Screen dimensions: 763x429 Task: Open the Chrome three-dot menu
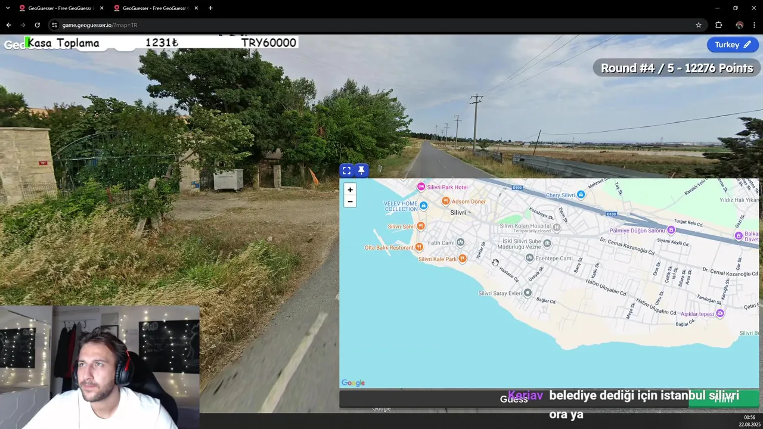pos(755,25)
